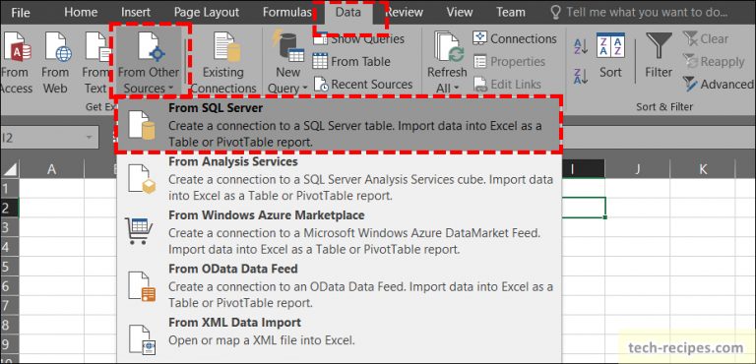The height and width of the screenshot is (364, 756).
Task: Open Recent Sources
Action: click(x=363, y=85)
